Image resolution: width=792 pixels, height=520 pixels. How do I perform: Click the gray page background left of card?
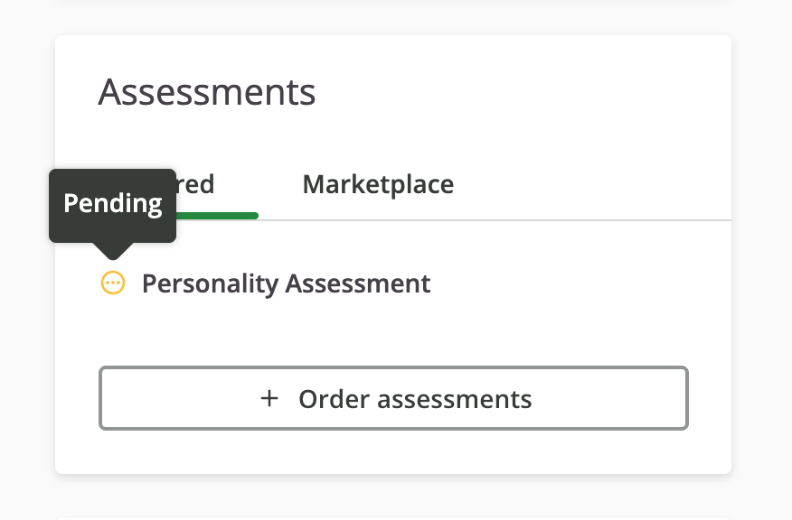point(27,271)
